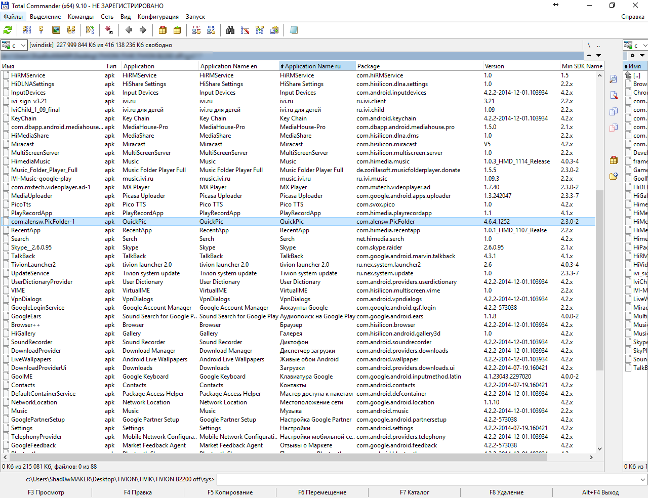648x498 pixels.
Task: Open the Вид menu
Action: (x=126, y=17)
